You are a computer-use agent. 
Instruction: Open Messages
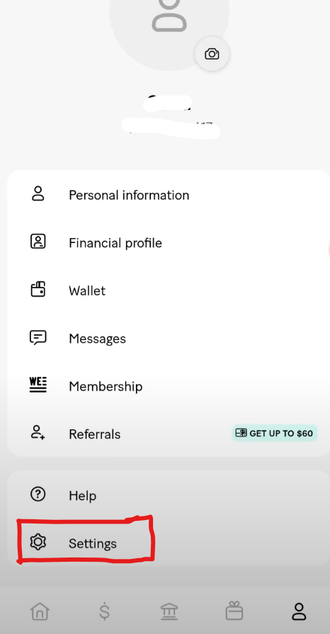click(x=169, y=339)
